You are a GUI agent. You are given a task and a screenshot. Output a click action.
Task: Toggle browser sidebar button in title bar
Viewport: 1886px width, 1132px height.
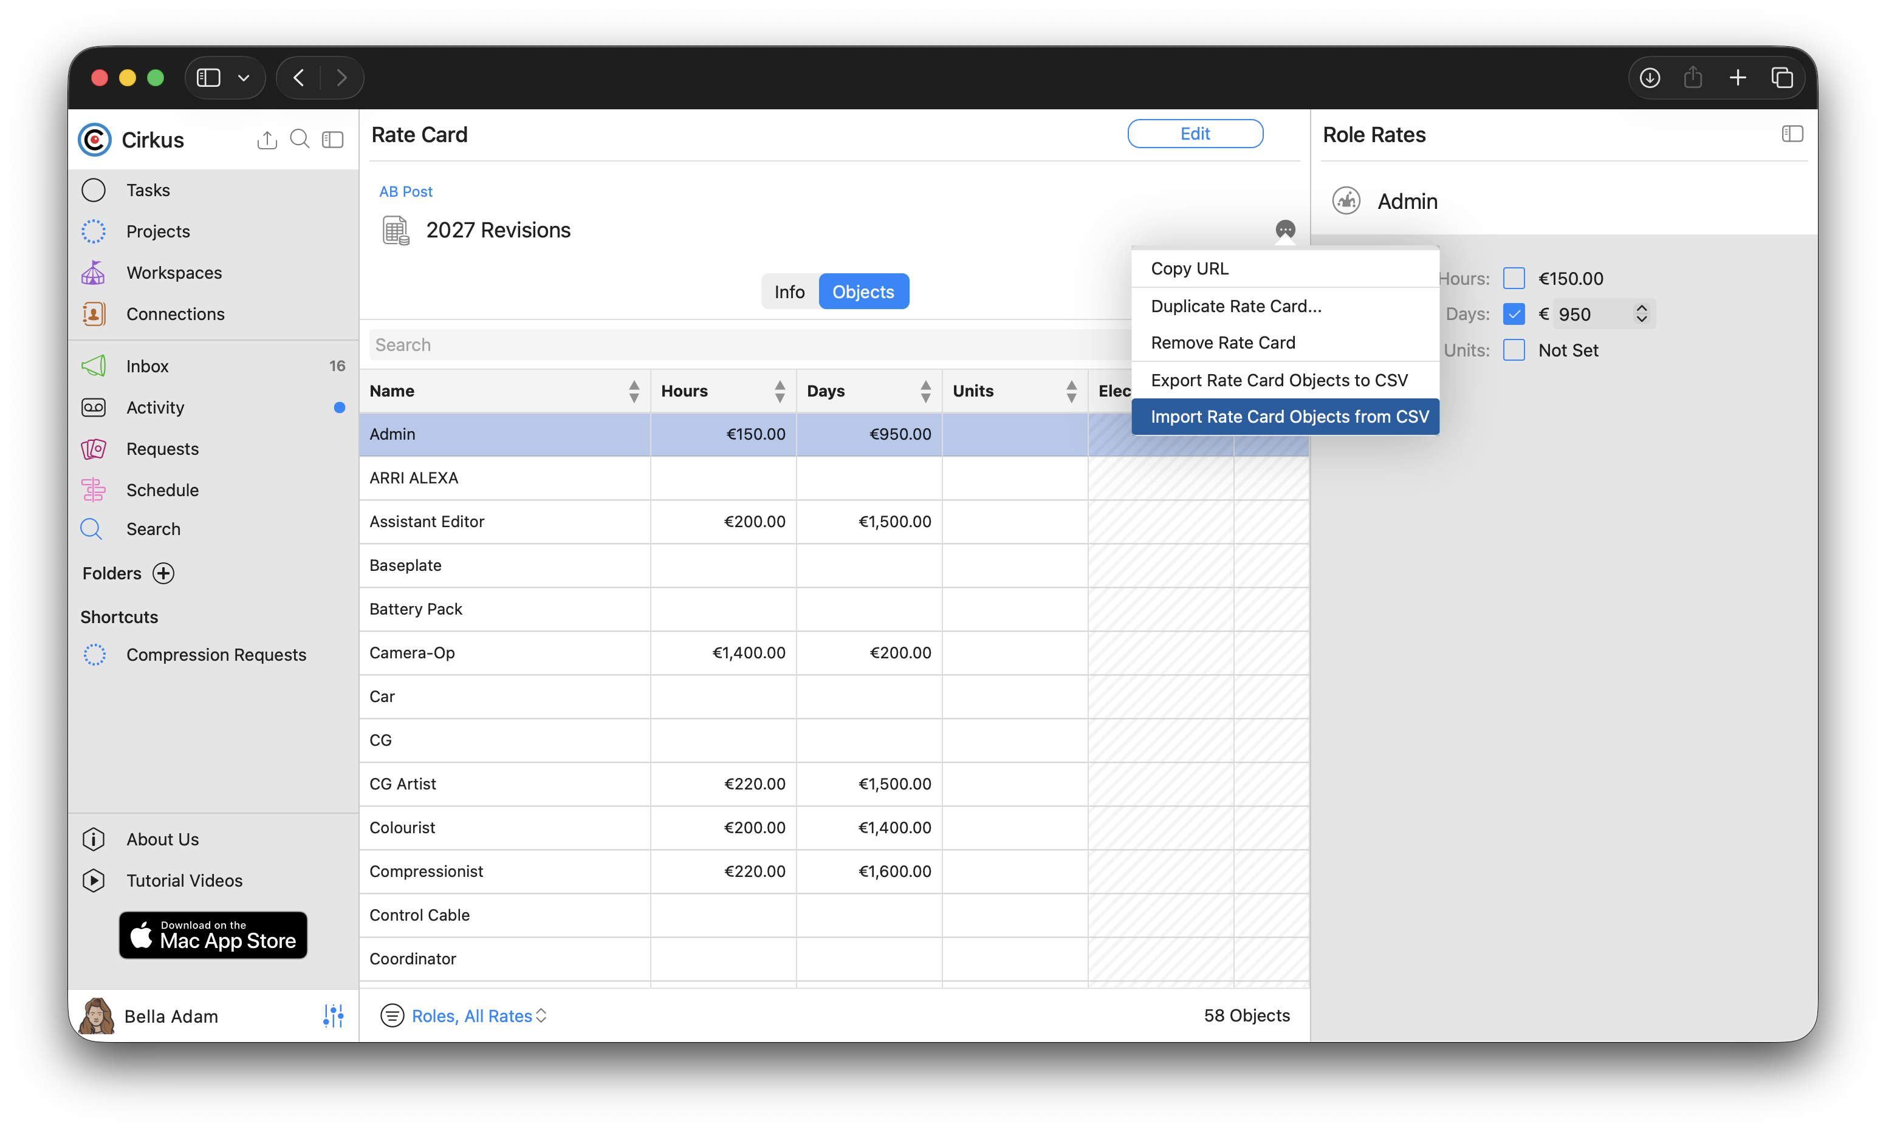coord(208,78)
